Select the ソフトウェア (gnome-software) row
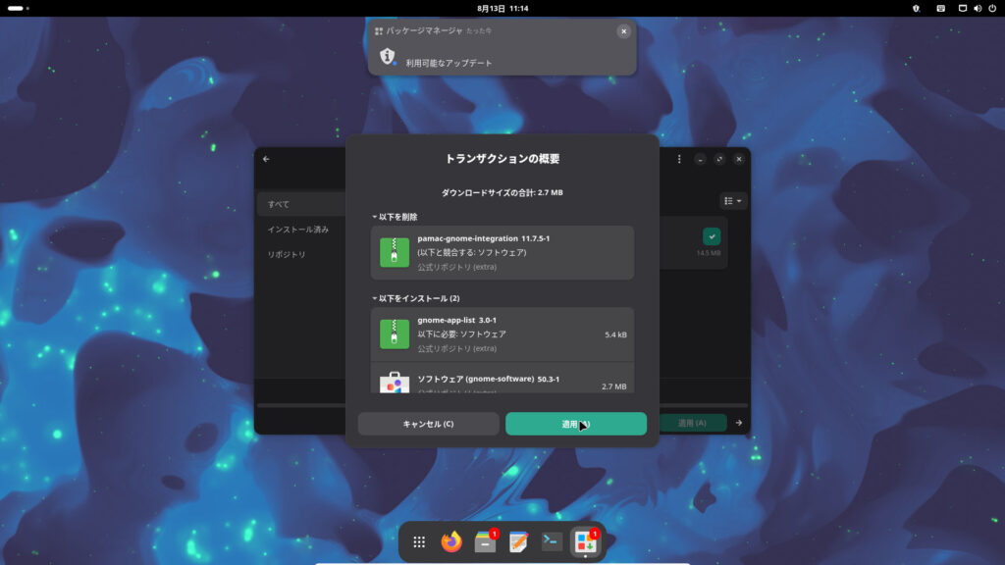Image resolution: width=1005 pixels, height=565 pixels. tap(502, 378)
